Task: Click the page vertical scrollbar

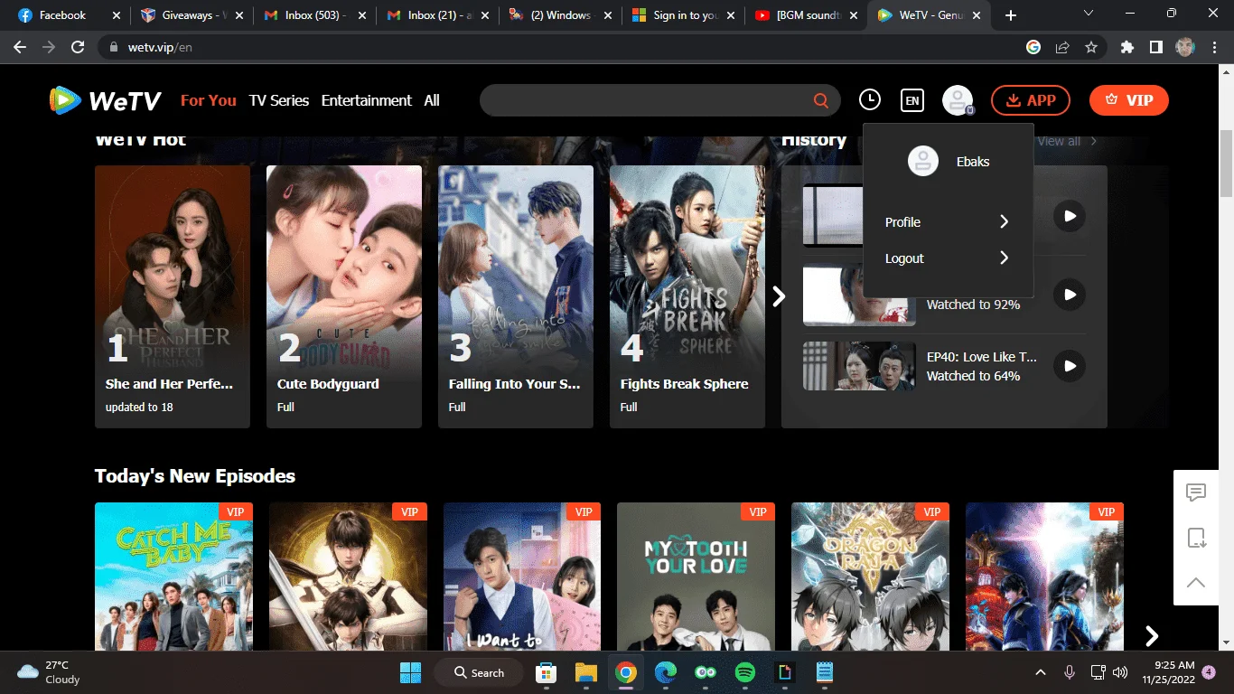Action: [1226, 163]
